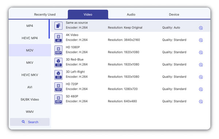Image resolution: width=219 pixels, height=139 pixels.
Task: Click the HD 720P preset icon
Action: pos(58,87)
